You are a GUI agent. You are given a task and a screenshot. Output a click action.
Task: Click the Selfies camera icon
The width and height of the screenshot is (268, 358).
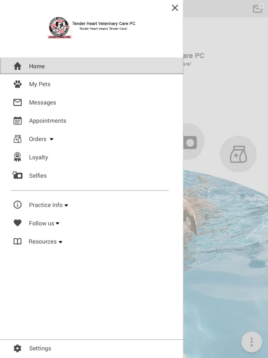pos(17,175)
